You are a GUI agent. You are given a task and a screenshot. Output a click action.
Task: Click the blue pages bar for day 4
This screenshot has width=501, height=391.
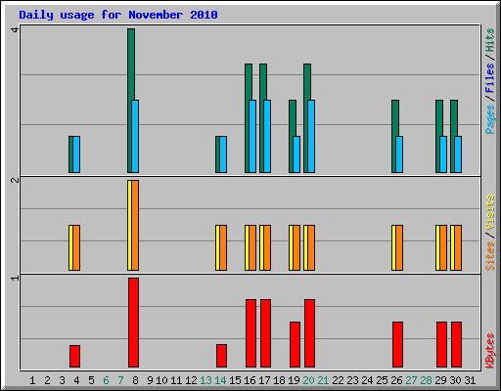[x=76, y=154]
